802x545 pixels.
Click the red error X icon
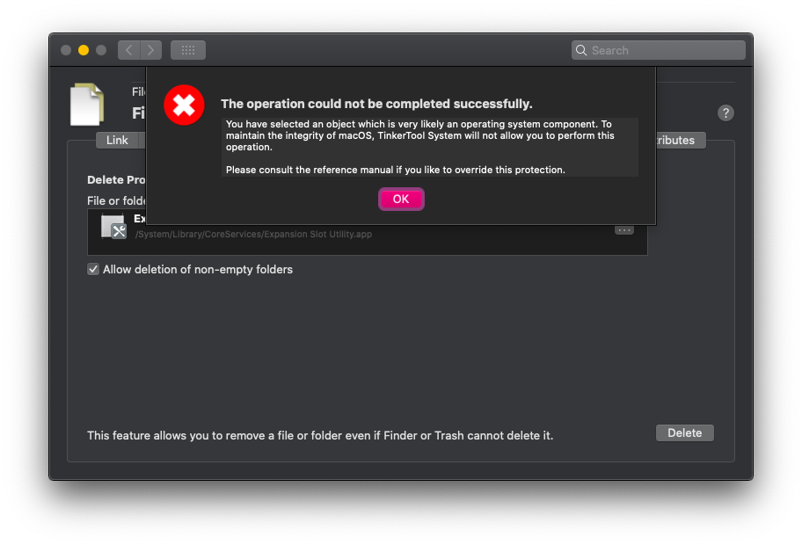tap(184, 106)
